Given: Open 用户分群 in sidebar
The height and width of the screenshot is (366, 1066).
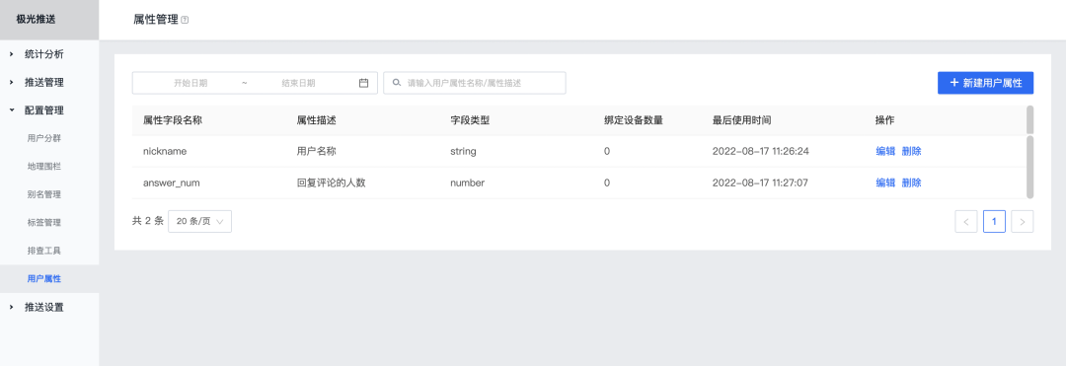Looking at the screenshot, I should (x=44, y=138).
